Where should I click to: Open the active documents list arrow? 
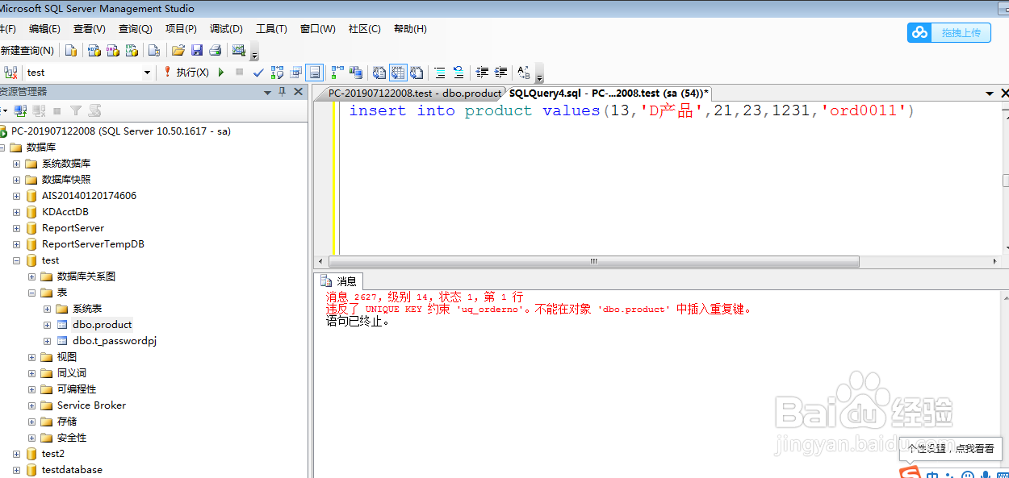990,94
